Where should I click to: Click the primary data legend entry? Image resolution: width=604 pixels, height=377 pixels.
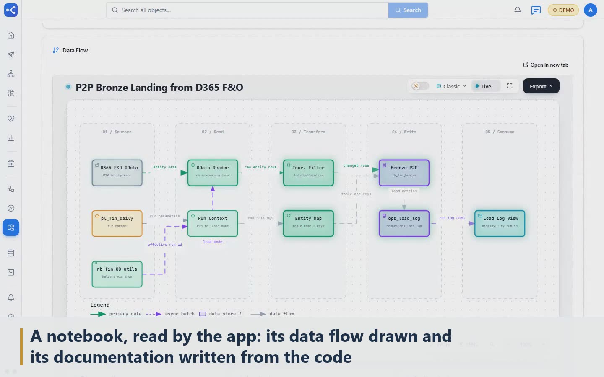(116, 314)
